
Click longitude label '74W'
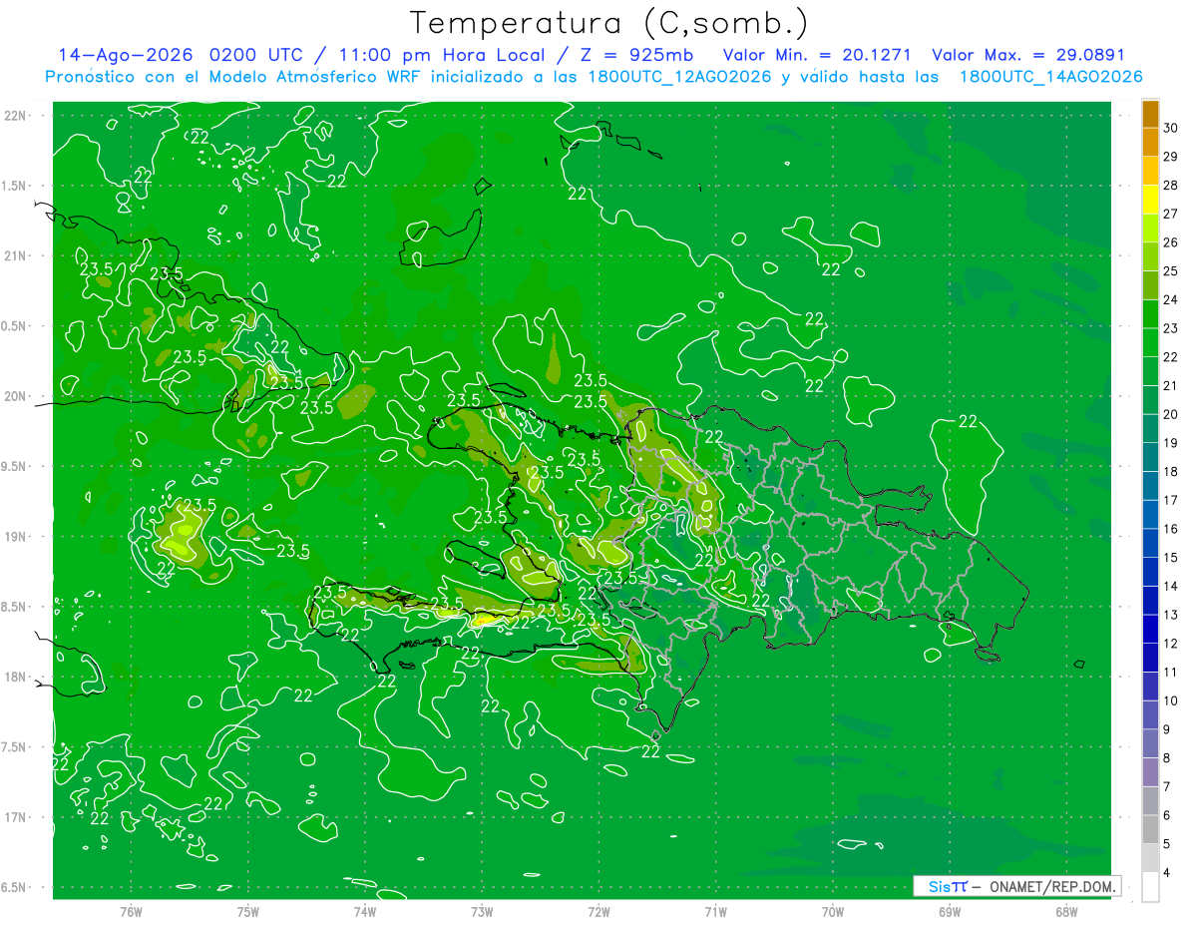pos(365,912)
